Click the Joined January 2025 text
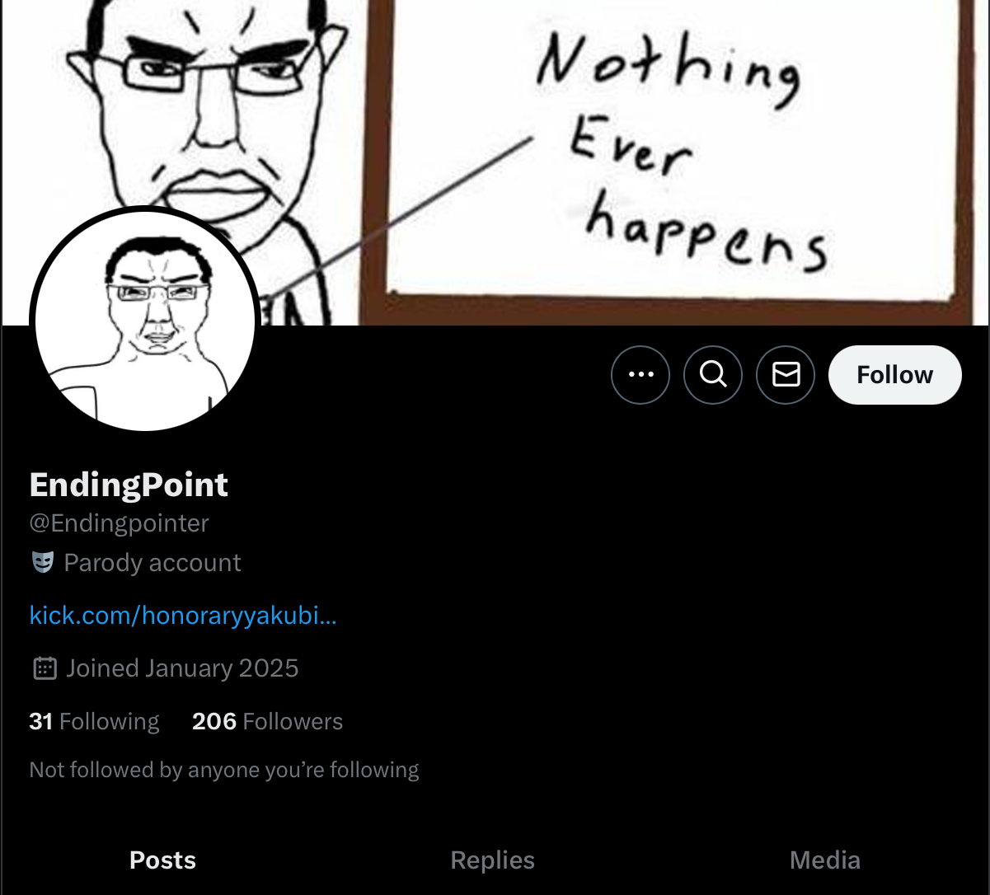This screenshot has height=895, width=990. [x=182, y=668]
